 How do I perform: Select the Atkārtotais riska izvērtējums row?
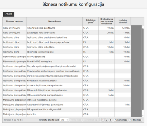pyautogui.click(x=67, y=28)
